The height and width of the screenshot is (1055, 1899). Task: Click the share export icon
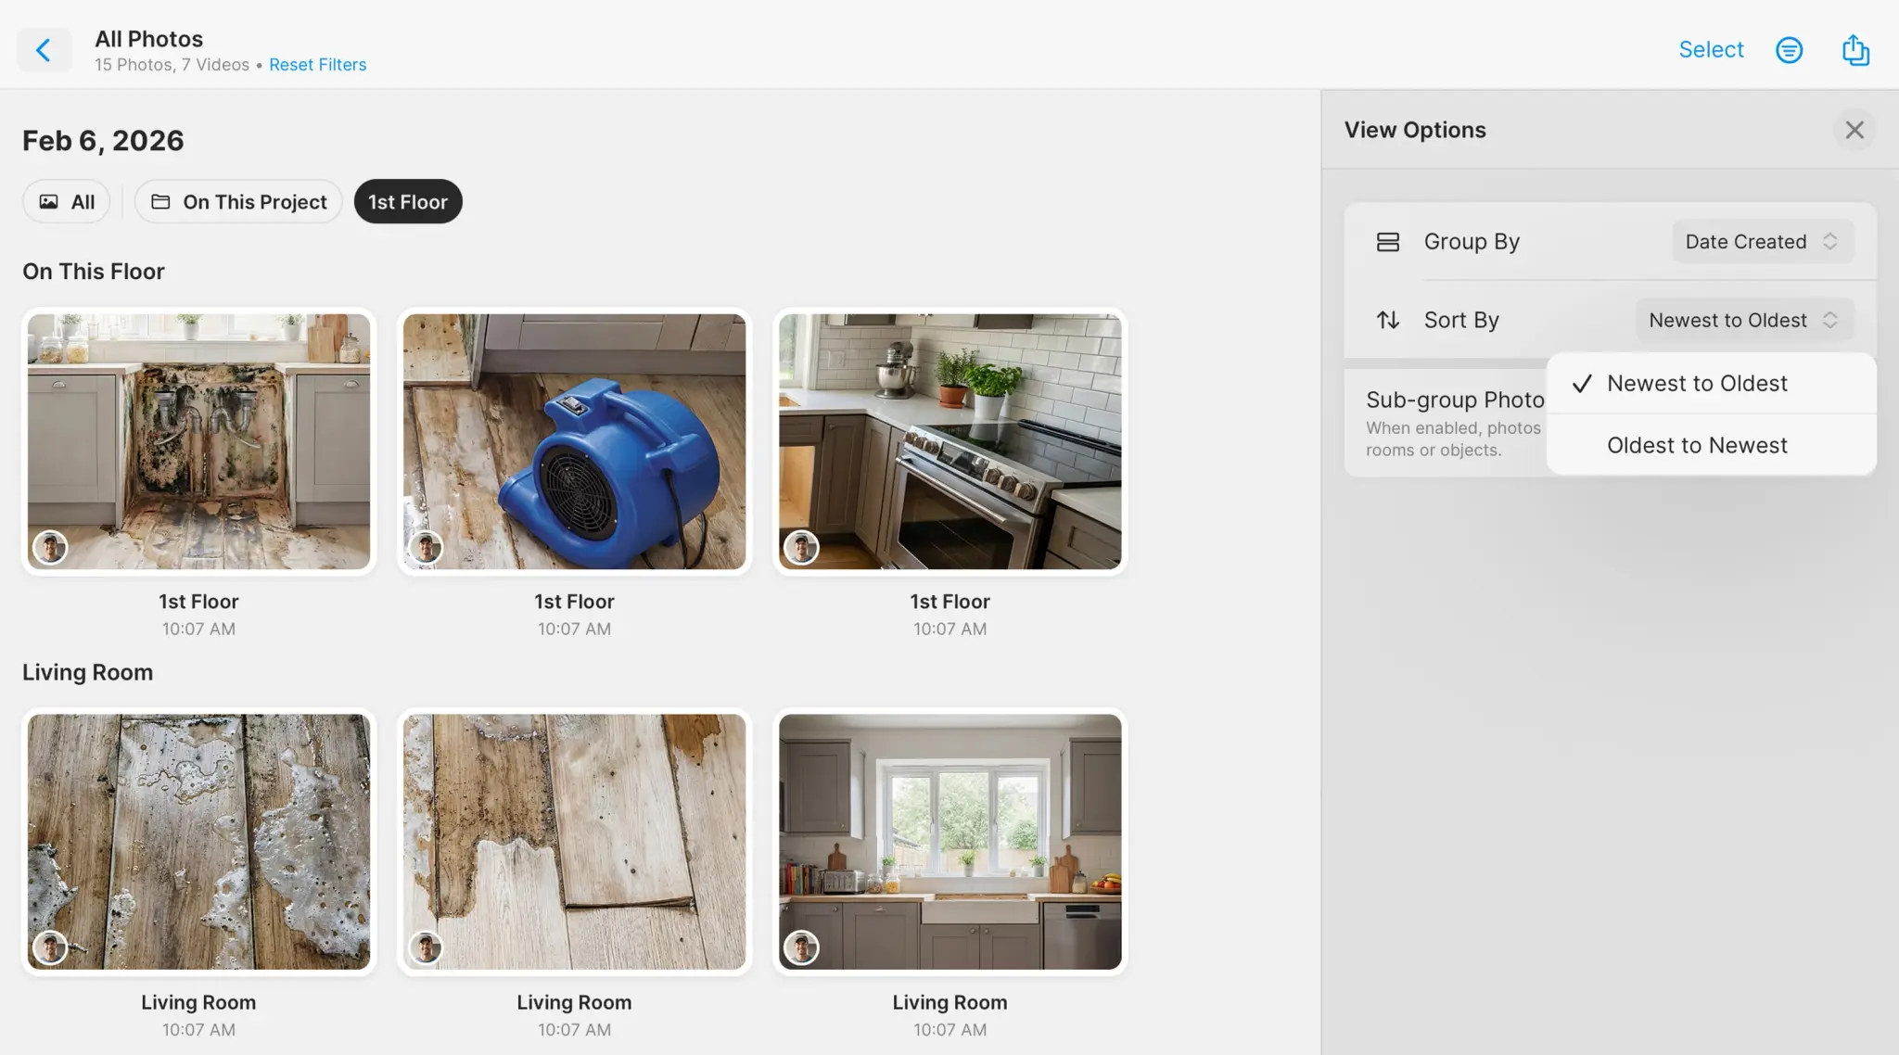pyautogui.click(x=1854, y=50)
